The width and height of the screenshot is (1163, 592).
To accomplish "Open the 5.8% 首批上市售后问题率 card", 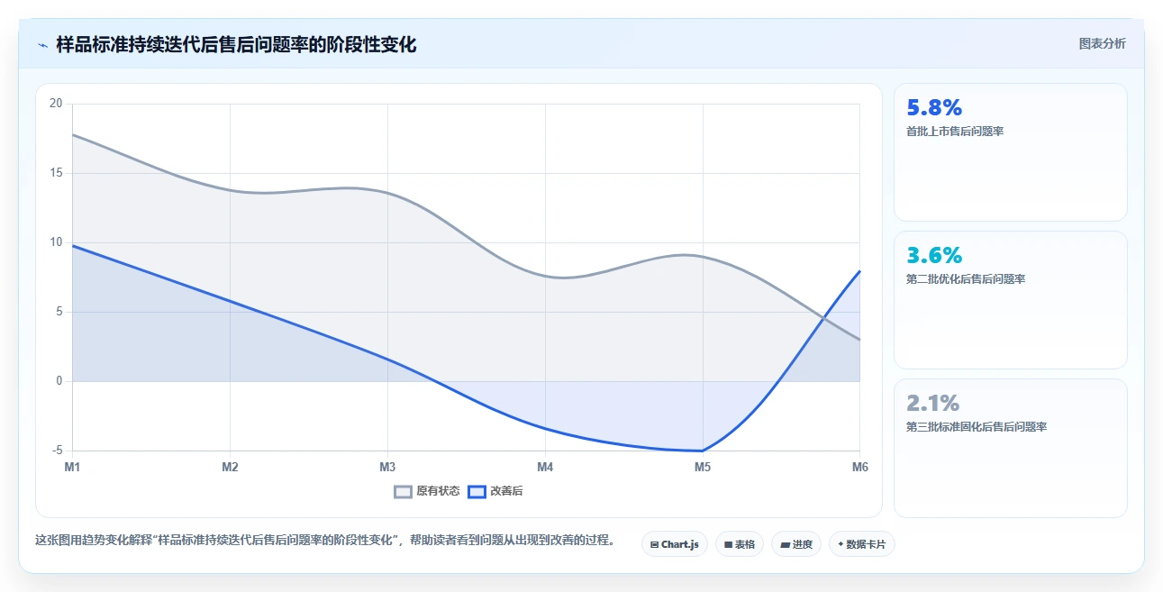I will point(1010,152).
